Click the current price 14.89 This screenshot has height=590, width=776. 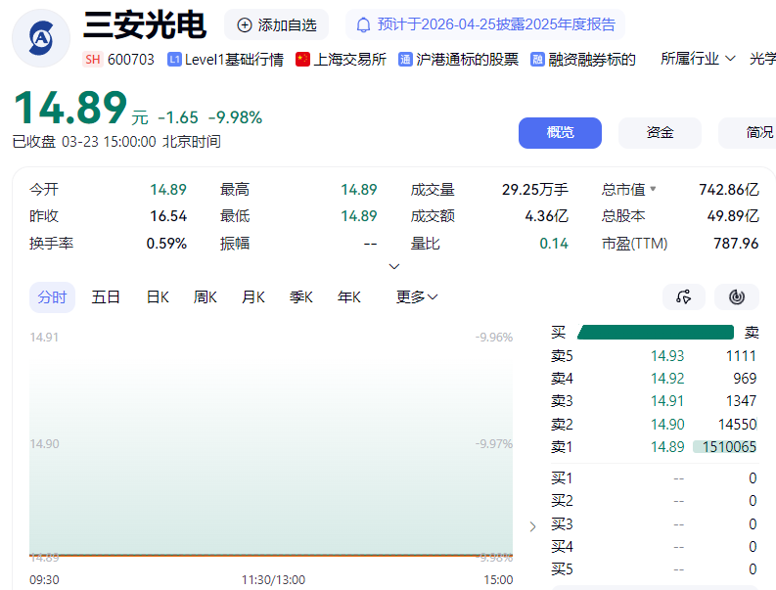70,108
